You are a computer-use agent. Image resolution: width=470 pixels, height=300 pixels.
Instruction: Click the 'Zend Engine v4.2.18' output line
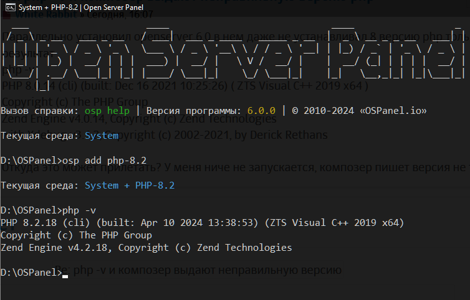point(146,248)
